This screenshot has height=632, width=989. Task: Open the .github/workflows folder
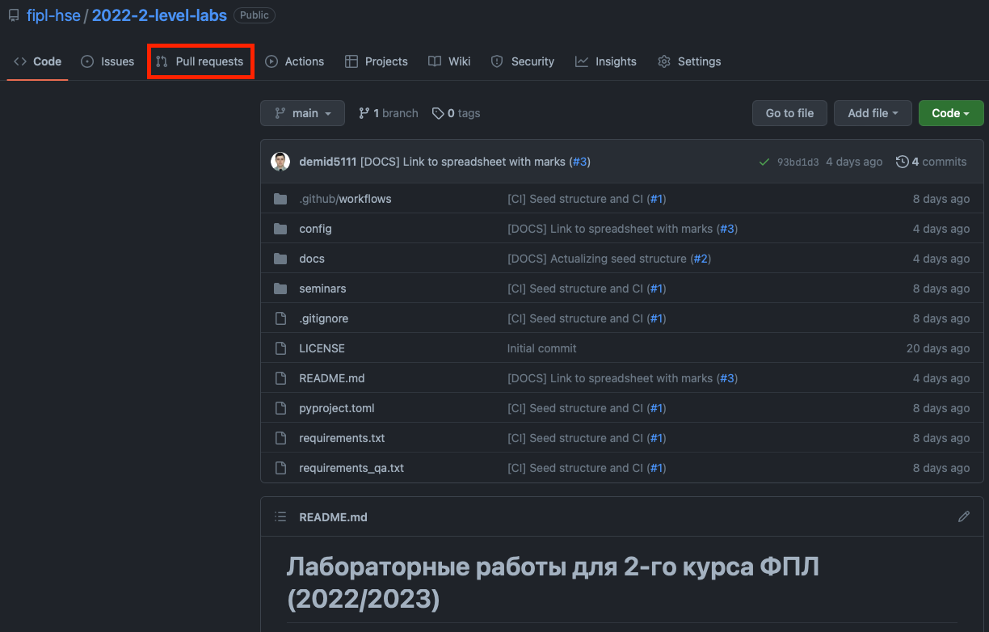coord(345,199)
